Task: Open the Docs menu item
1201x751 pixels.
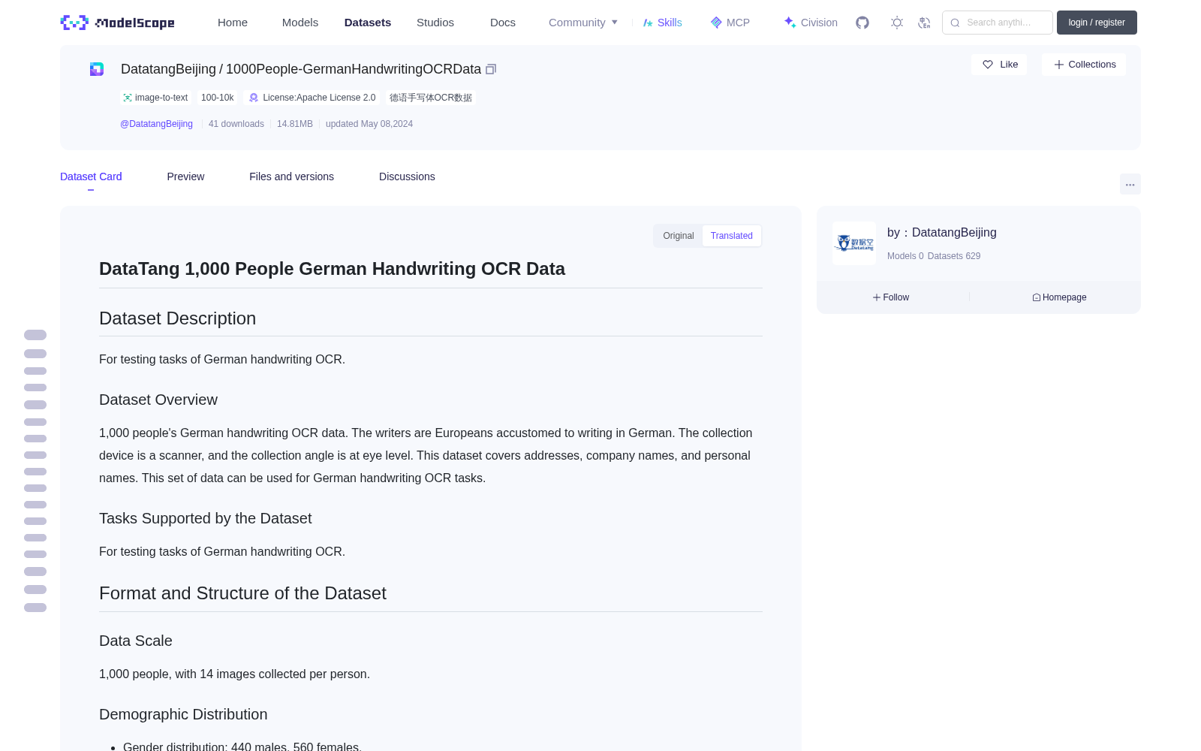Action: pos(503,23)
